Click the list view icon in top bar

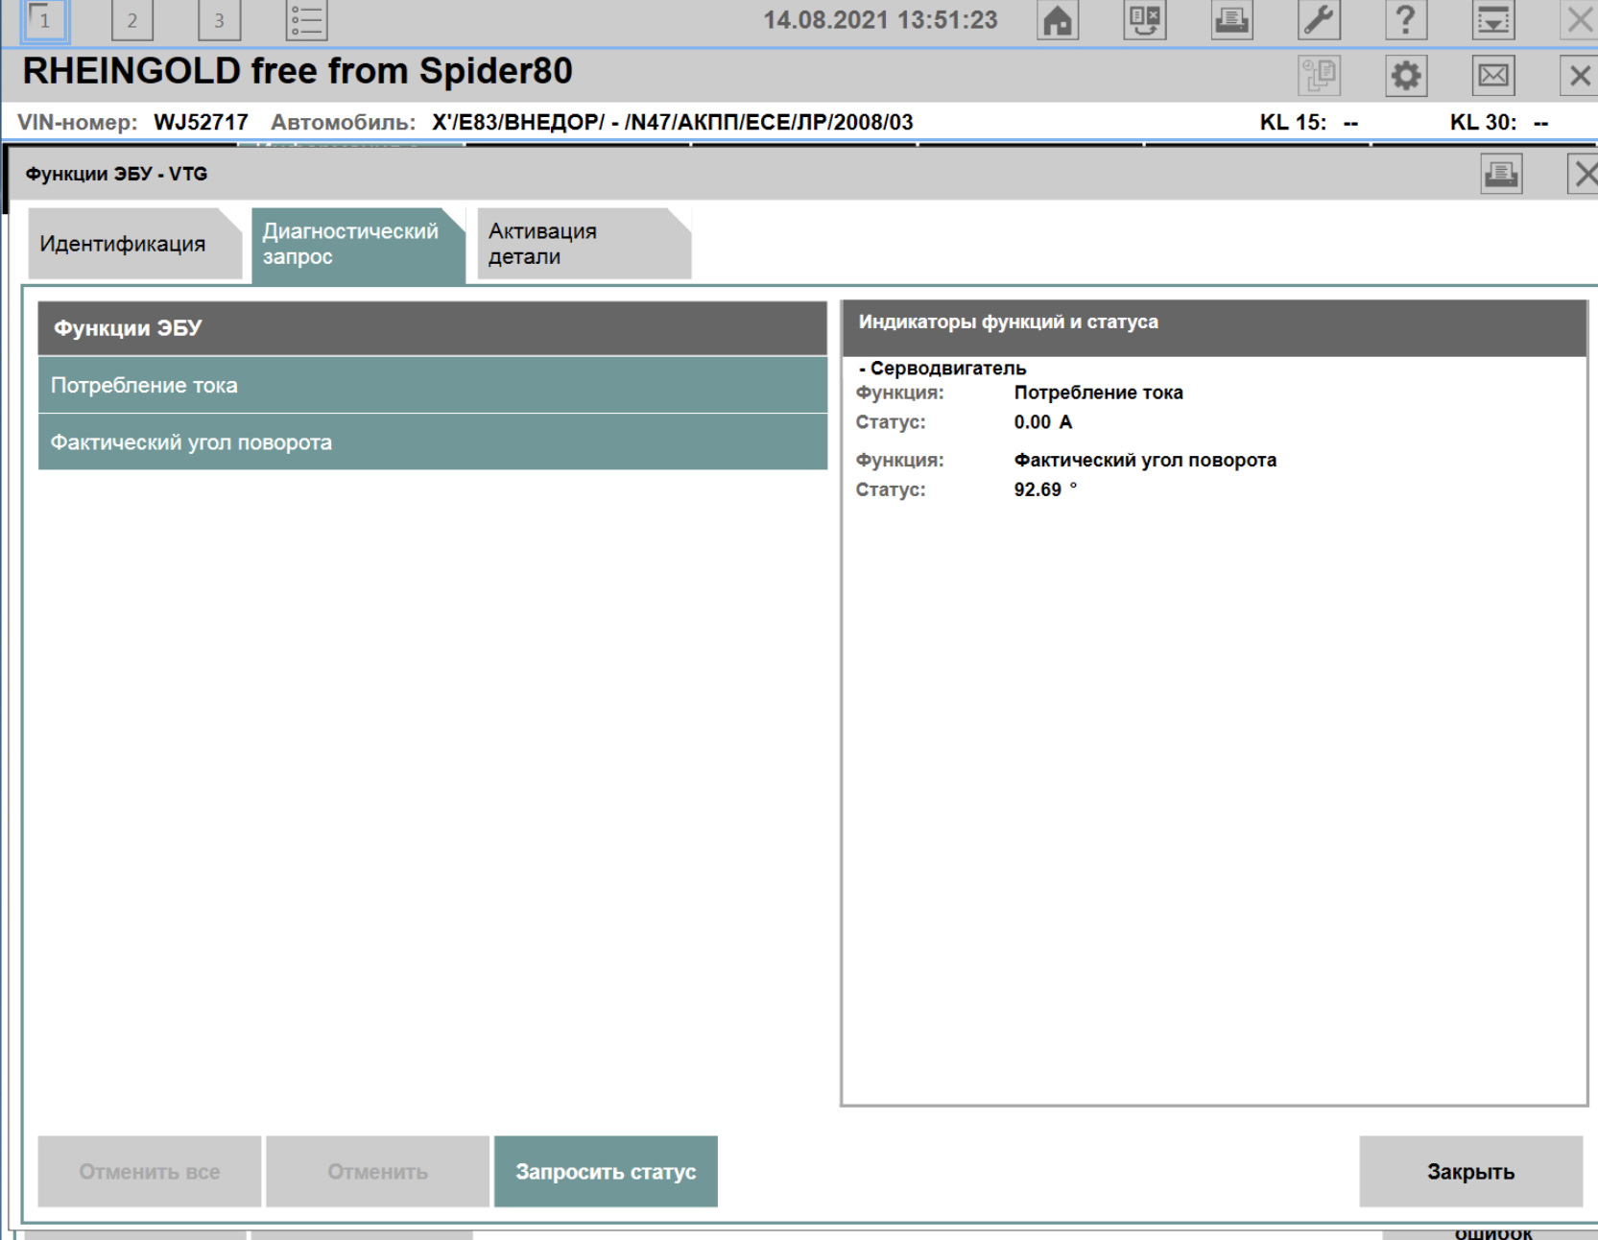pos(307,20)
